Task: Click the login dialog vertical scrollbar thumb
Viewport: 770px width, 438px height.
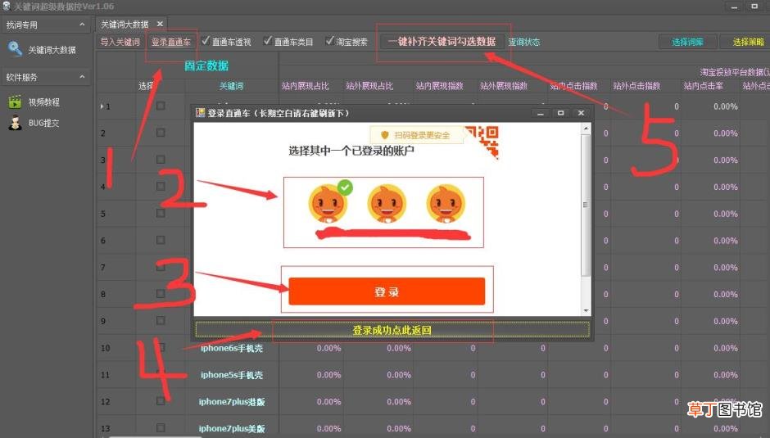Action: coord(585,205)
